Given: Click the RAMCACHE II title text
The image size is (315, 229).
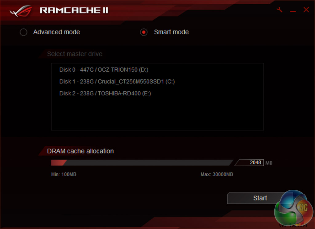Looking at the screenshot, I should (x=74, y=10).
